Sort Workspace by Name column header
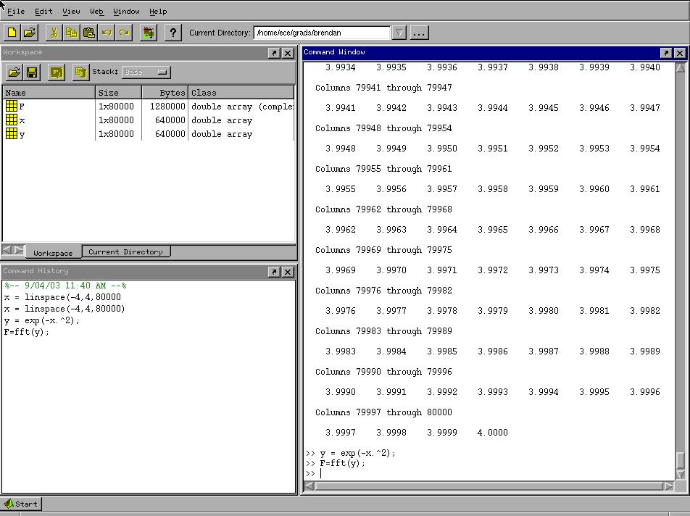Image resolution: width=690 pixels, height=516 pixels. pyautogui.click(x=49, y=92)
